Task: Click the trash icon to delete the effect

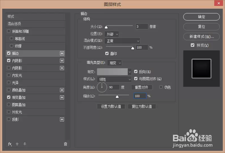Action: [65, 144]
